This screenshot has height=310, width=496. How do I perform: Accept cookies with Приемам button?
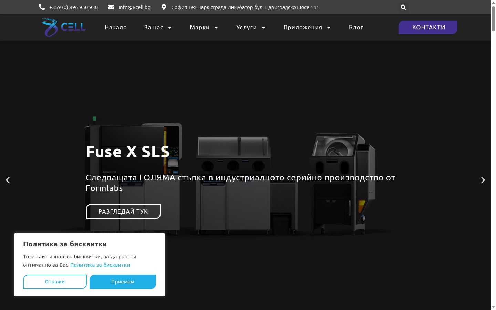click(123, 282)
